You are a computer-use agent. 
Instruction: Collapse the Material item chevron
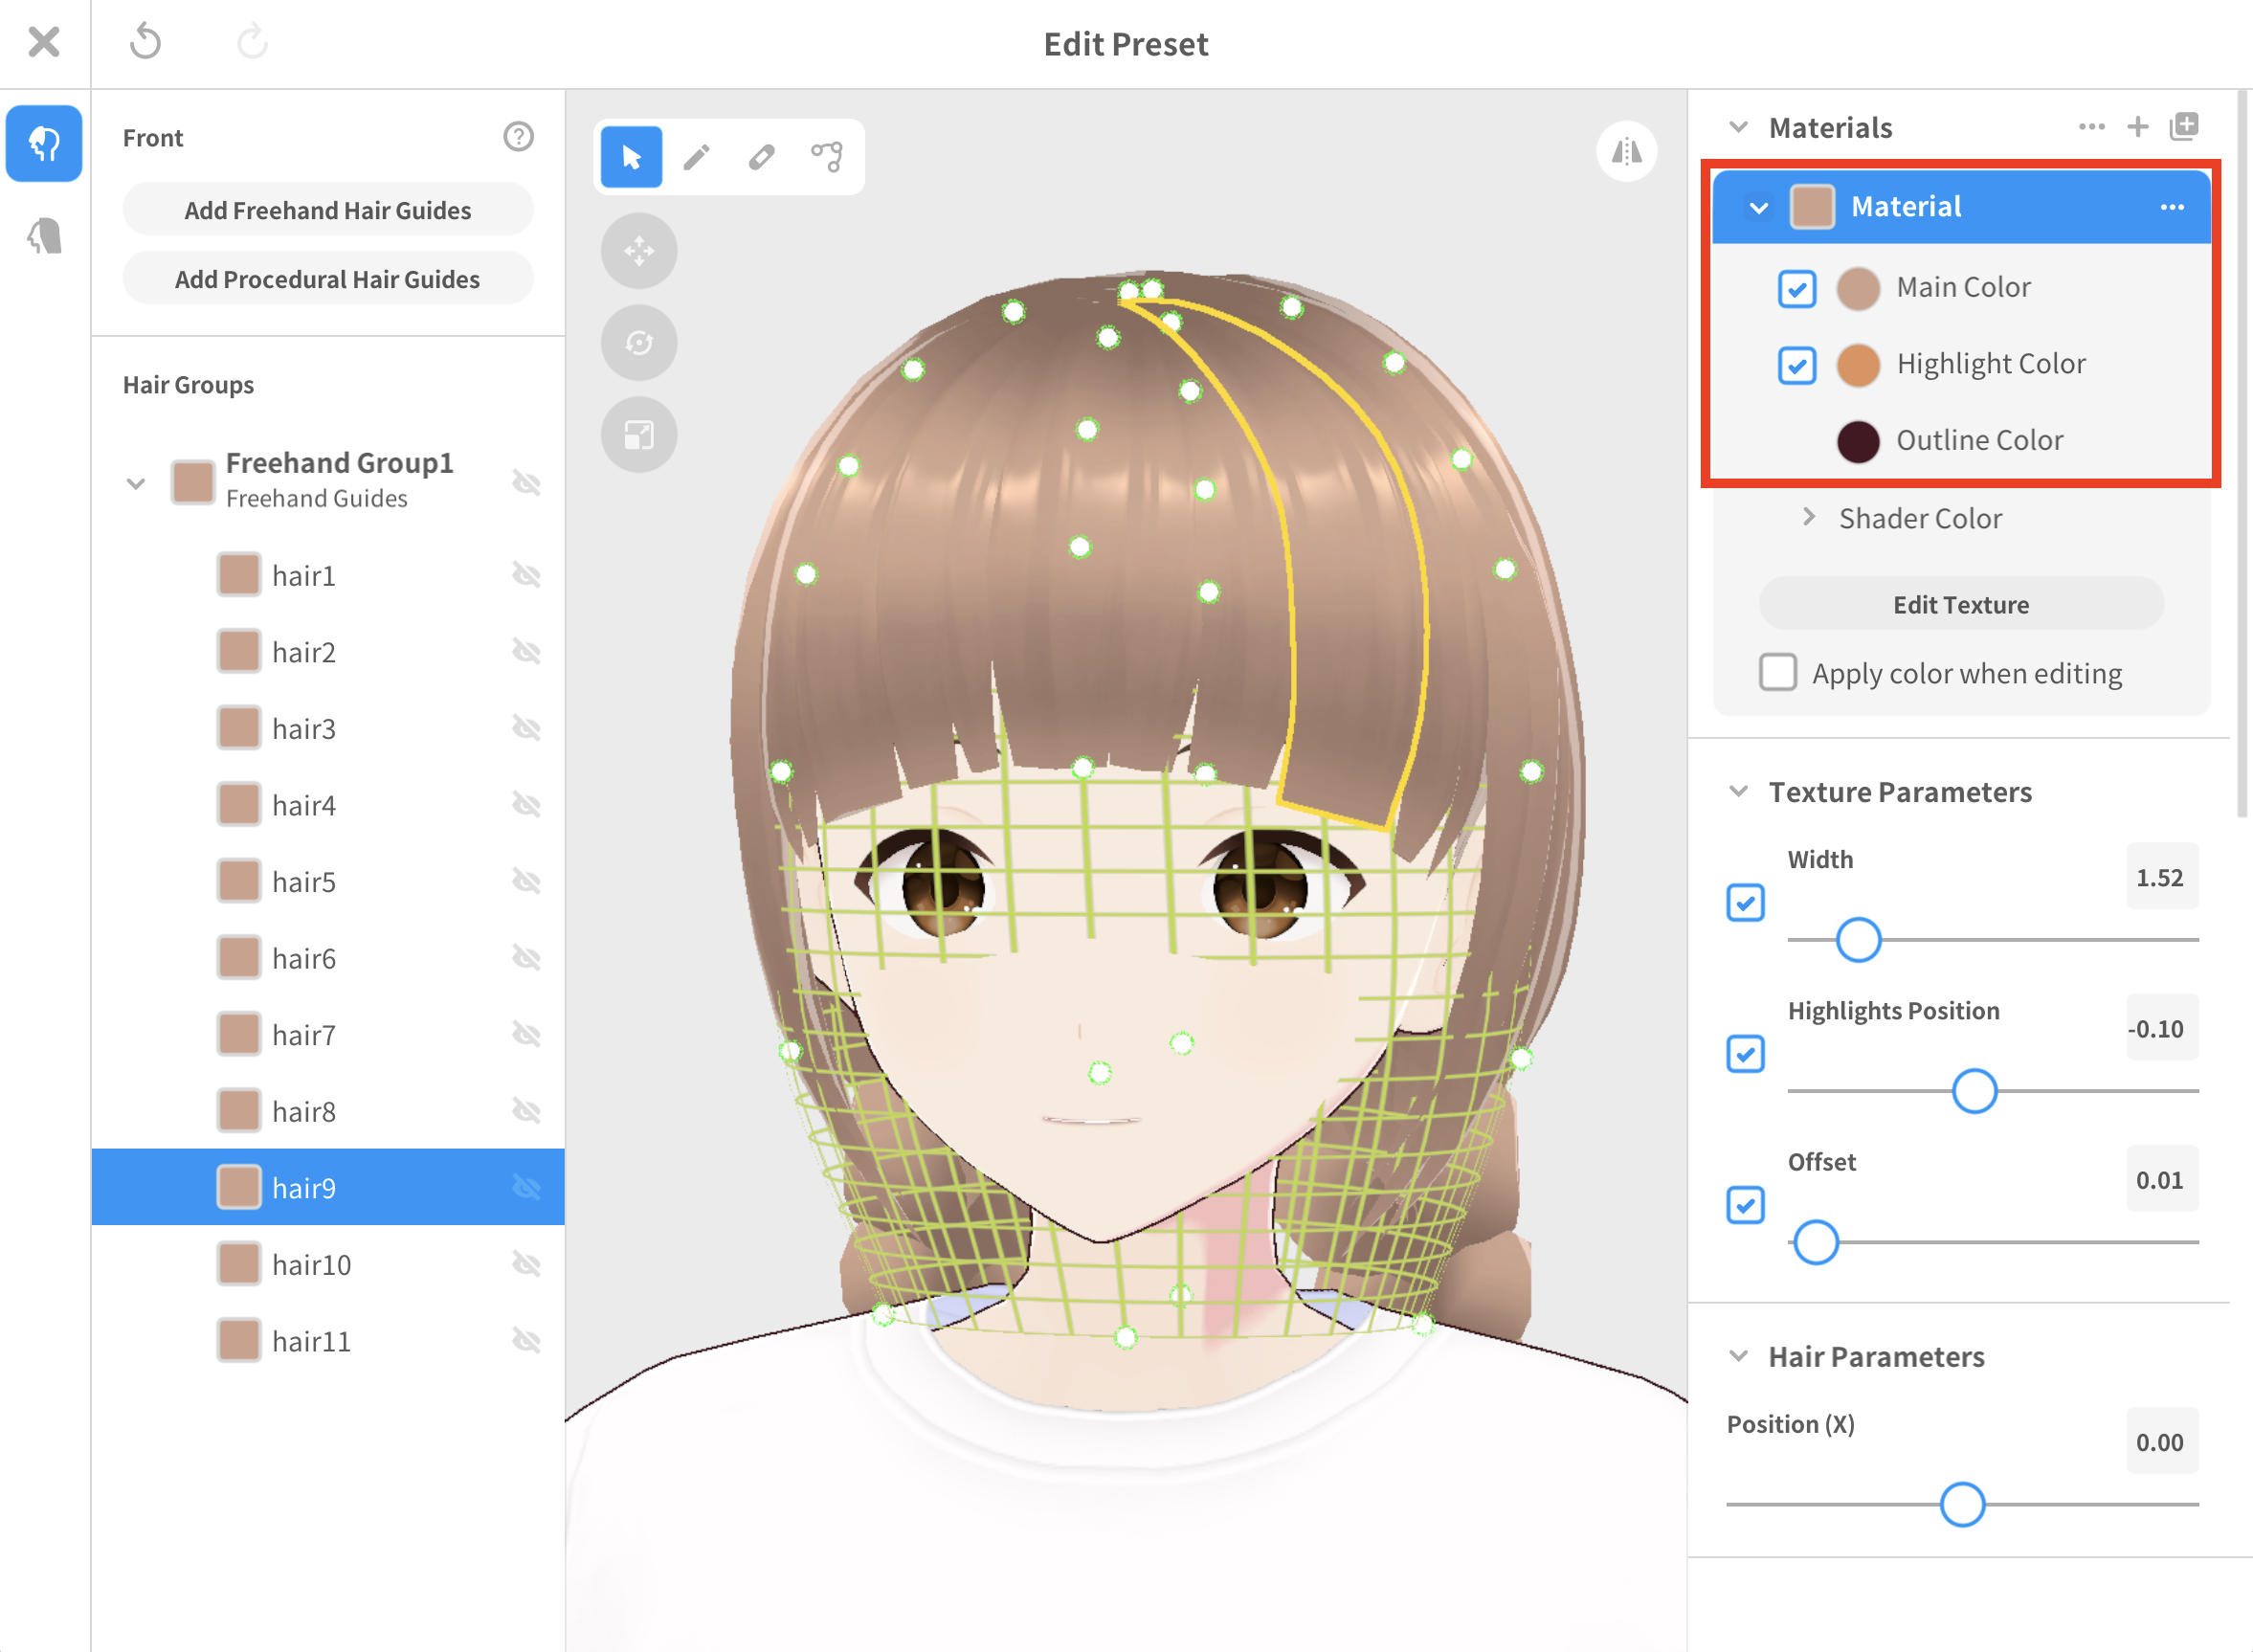click(x=1759, y=208)
